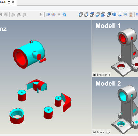Viewport: 138px width, 136px height.
Task: Switch to the first wireframe cube view
Action: (x=81, y=14)
